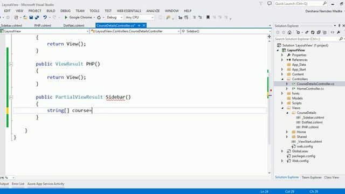The height and width of the screenshot is (194, 345).
Task: Click Solution Explorer search magnifier icon
Action: pyautogui.click(x=341, y=39)
